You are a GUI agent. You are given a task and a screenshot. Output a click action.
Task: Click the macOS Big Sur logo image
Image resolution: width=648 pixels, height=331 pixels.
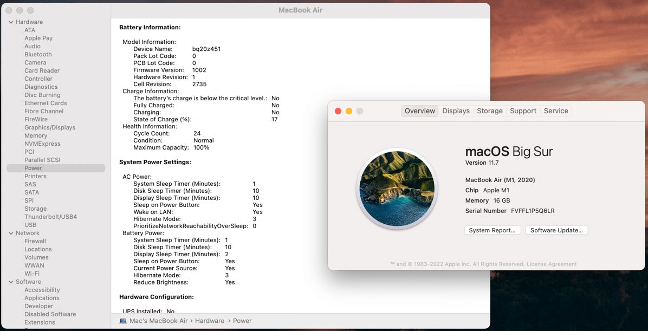397,189
